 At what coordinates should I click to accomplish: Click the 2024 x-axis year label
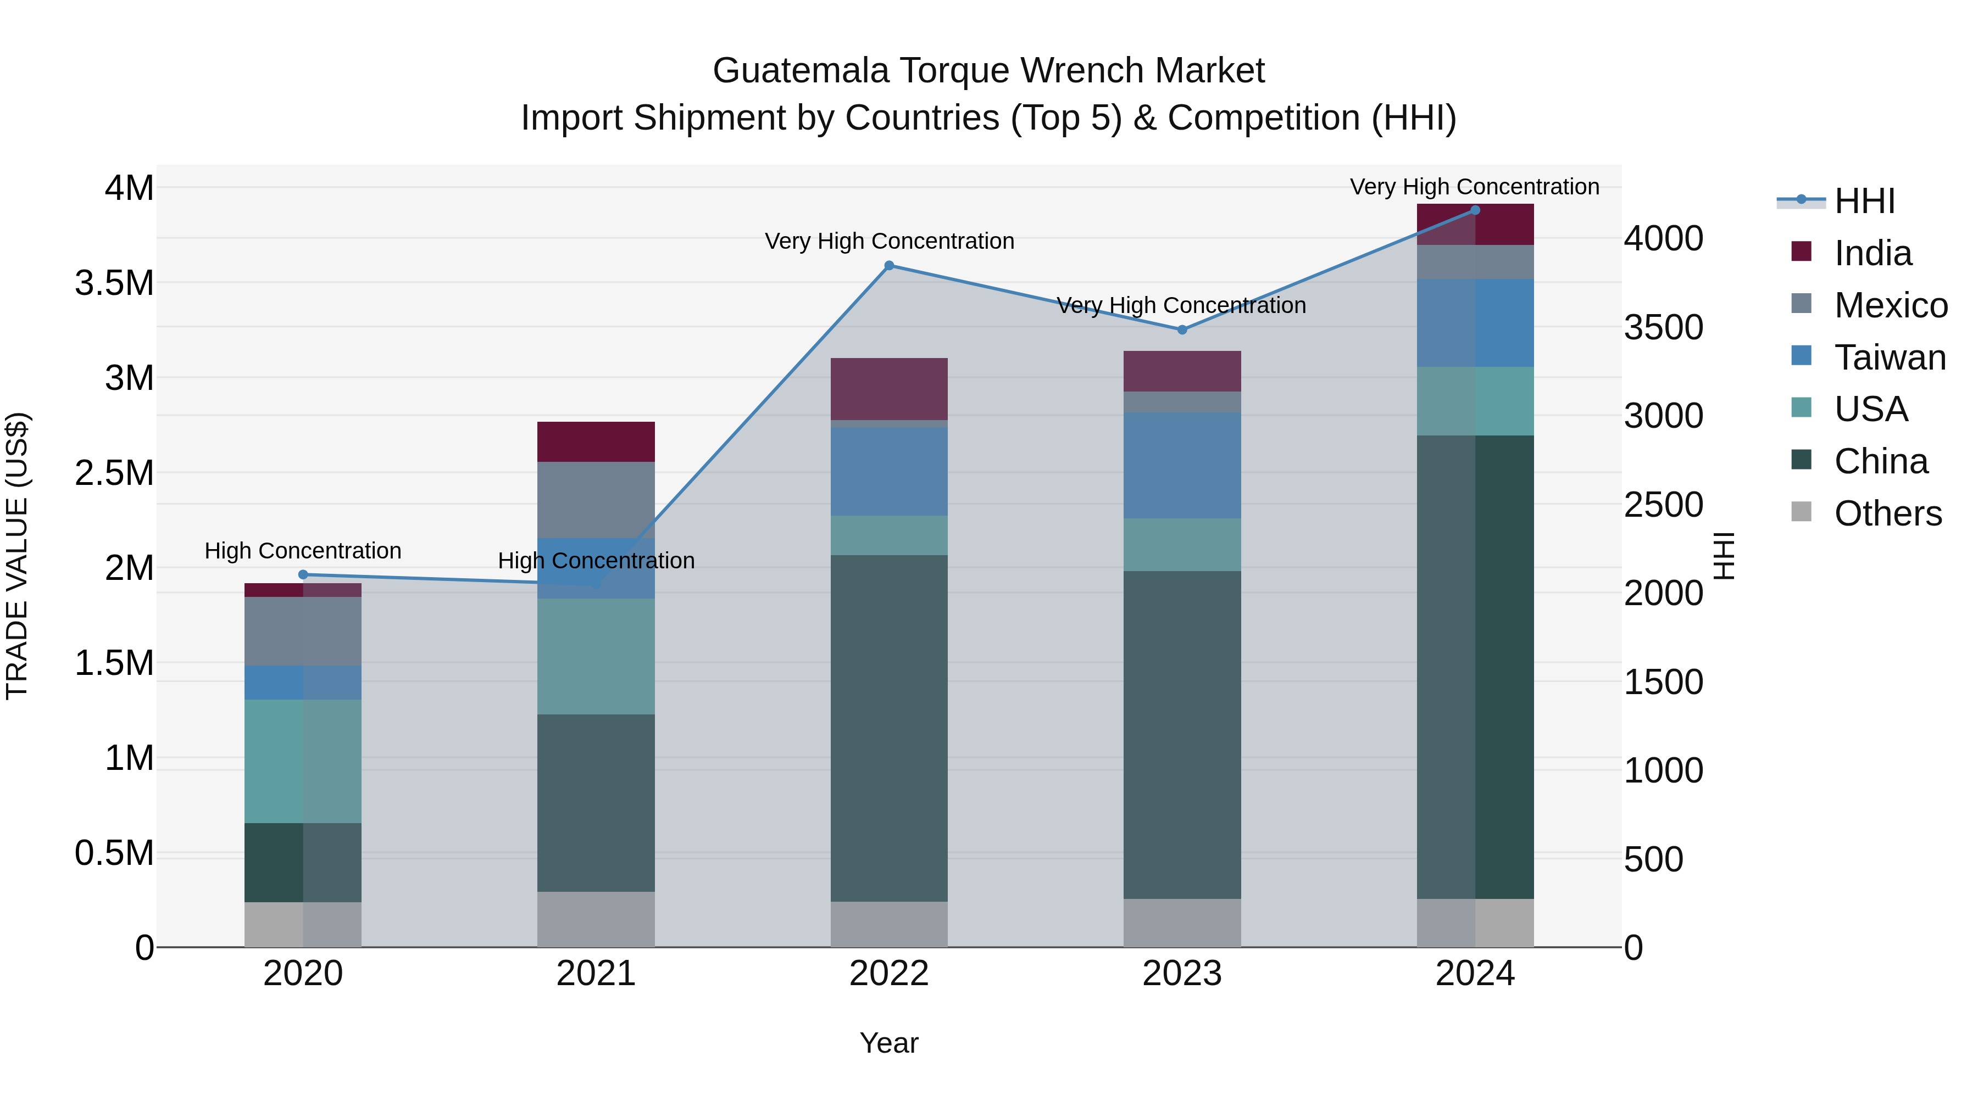point(1475,974)
